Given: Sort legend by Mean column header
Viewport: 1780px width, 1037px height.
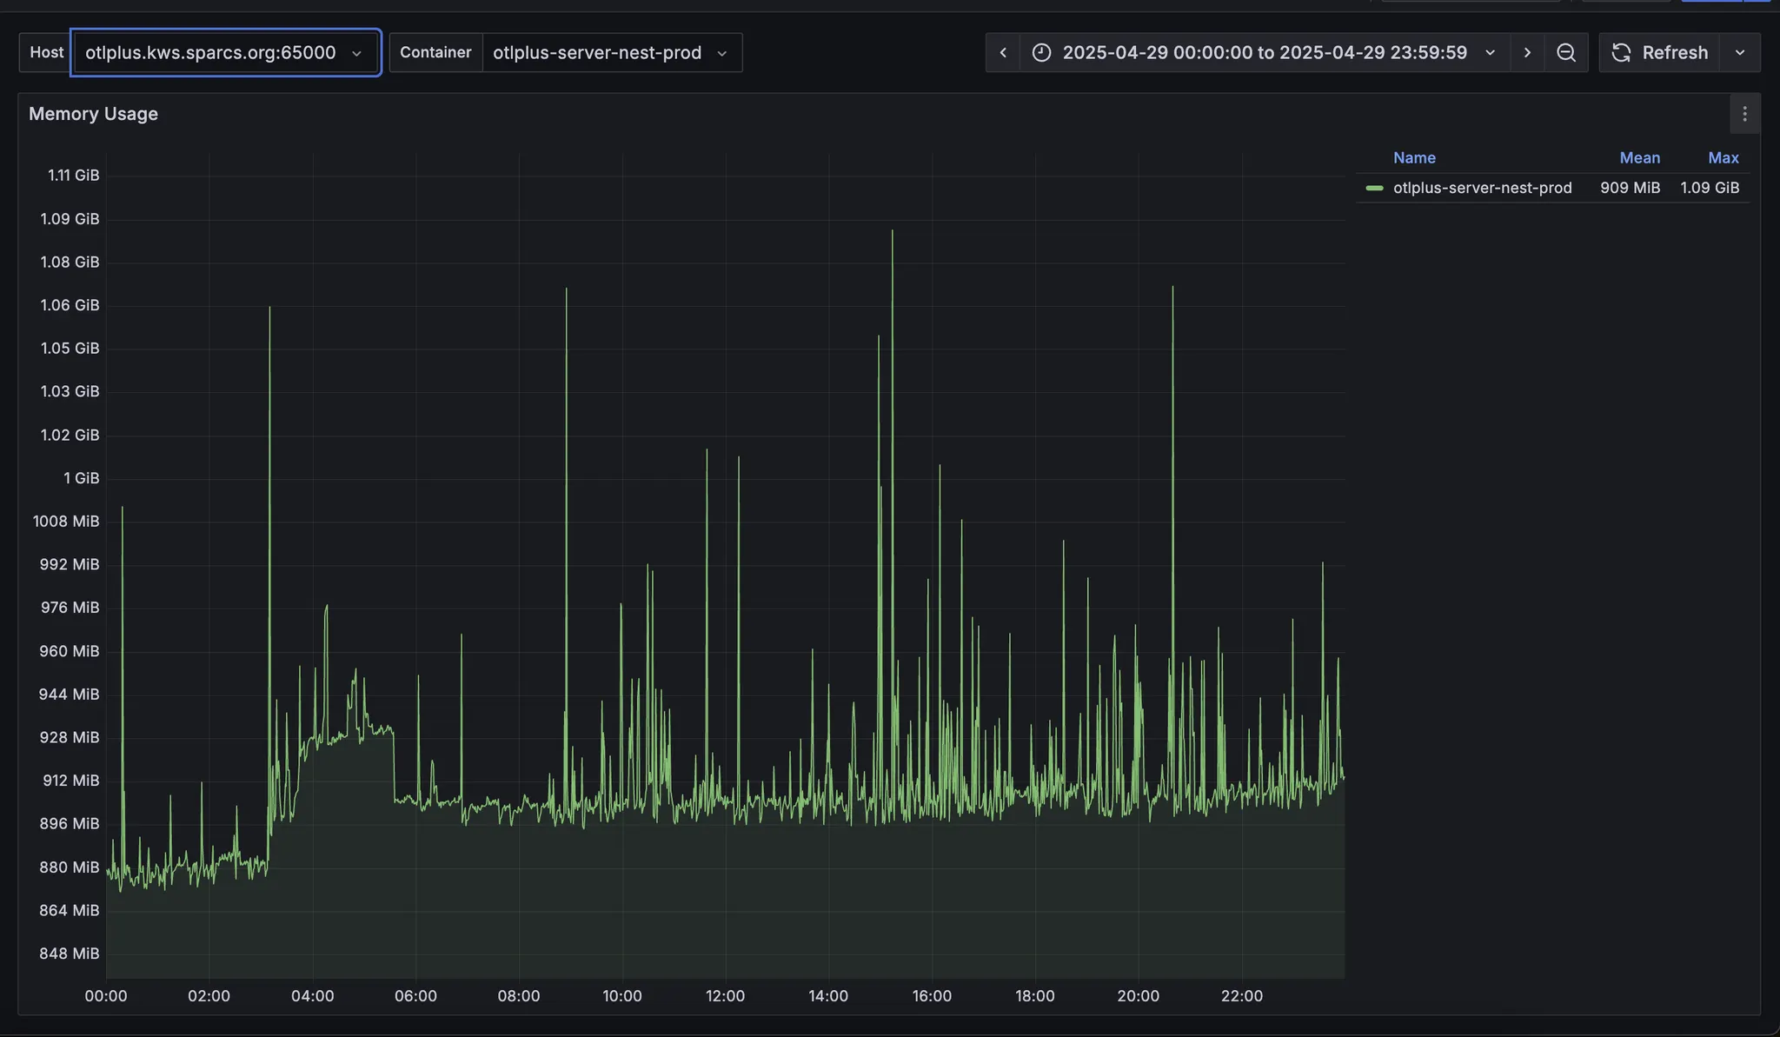Looking at the screenshot, I should coord(1639,157).
